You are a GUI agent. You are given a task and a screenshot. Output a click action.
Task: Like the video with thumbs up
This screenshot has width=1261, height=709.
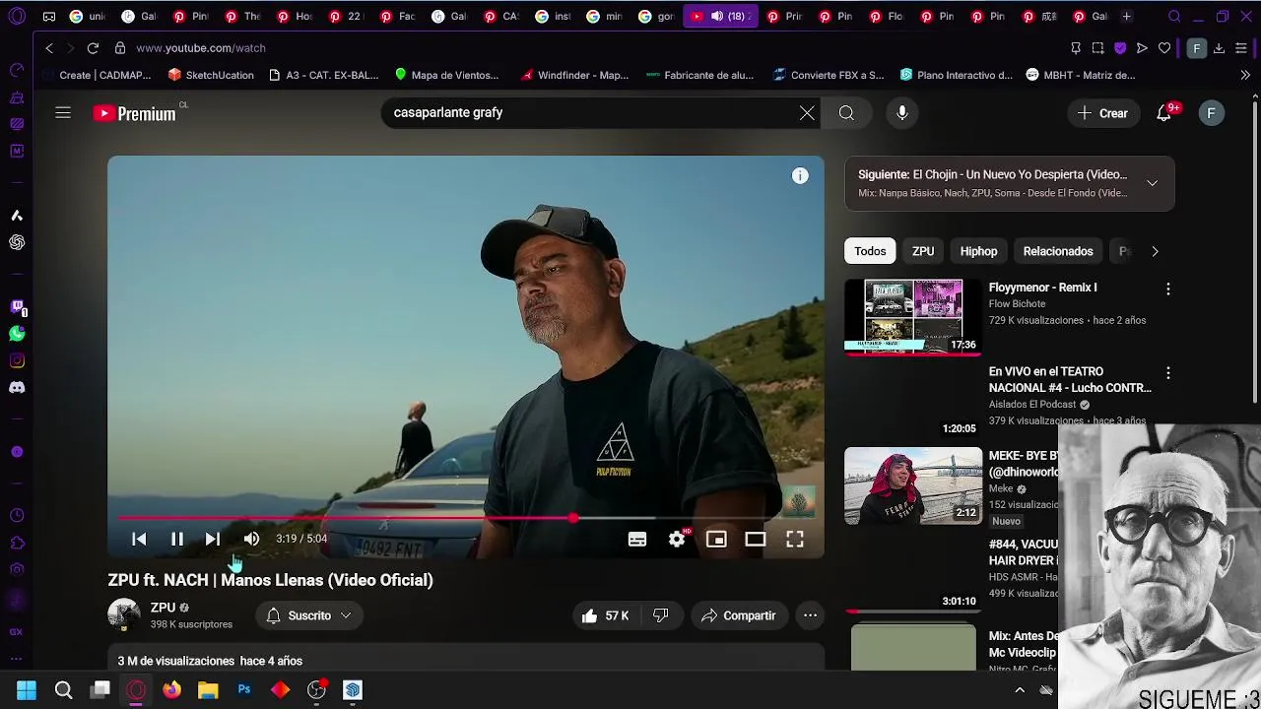point(604,615)
